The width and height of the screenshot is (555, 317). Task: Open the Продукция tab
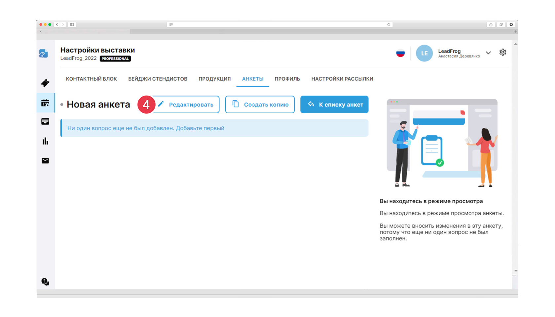[x=214, y=79]
